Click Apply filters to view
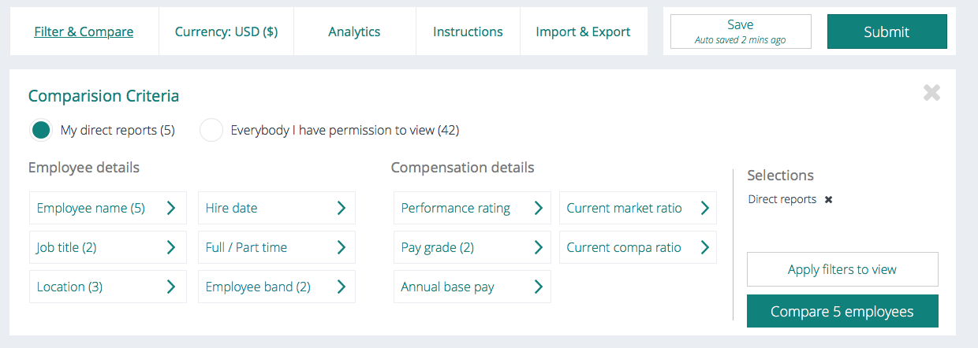Screen dimensions: 978x348 [x=842, y=269]
